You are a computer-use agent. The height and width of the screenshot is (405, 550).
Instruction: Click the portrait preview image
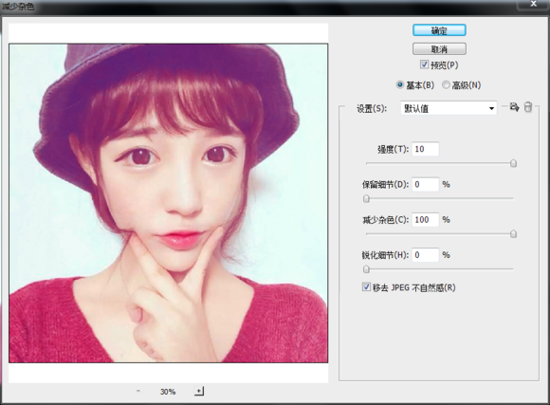click(169, 203)
